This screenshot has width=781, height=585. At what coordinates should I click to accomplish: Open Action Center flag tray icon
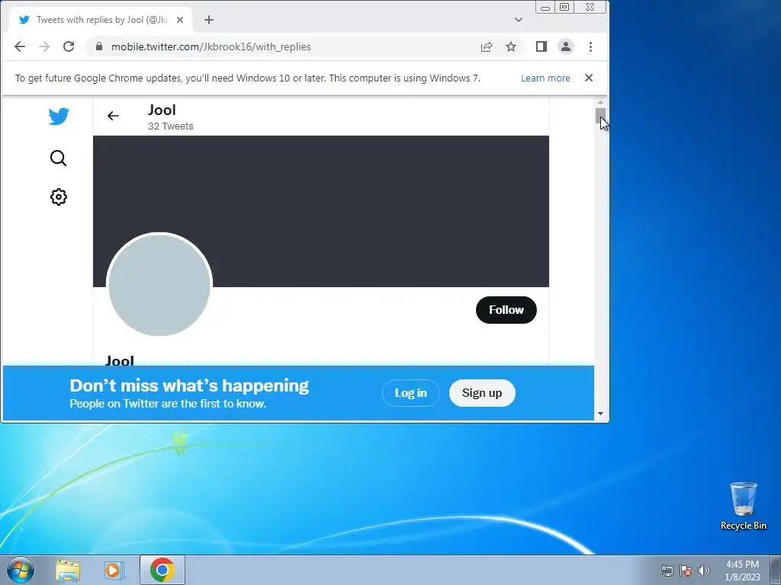click(x=686, y=571)
